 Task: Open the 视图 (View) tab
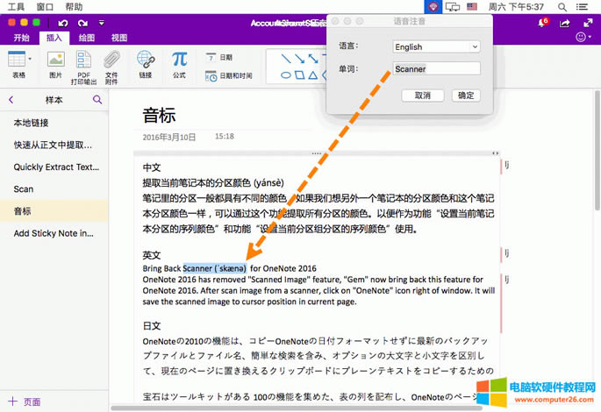point(119,38)
